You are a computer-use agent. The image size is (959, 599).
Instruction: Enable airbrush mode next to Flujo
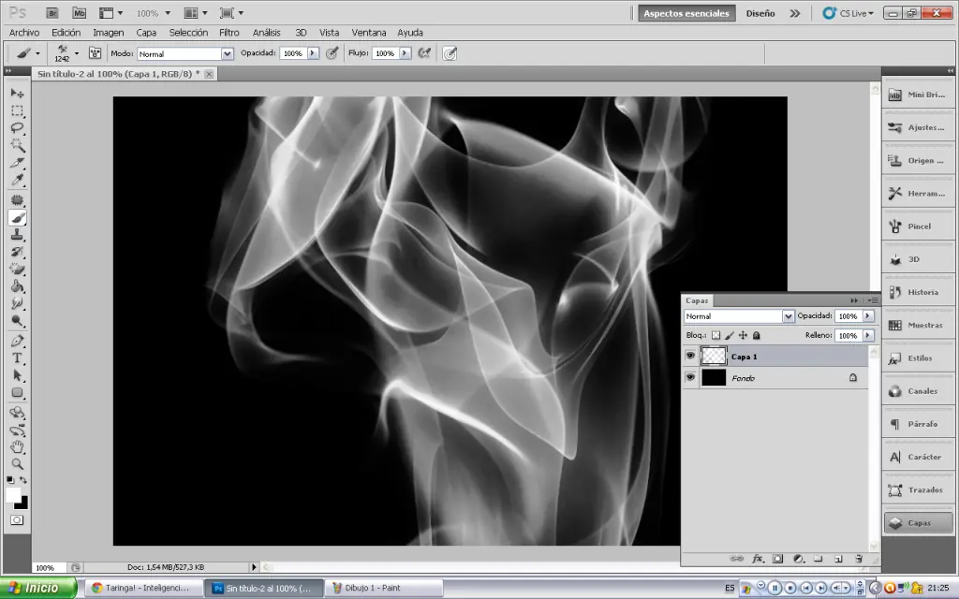click(424, 53)
